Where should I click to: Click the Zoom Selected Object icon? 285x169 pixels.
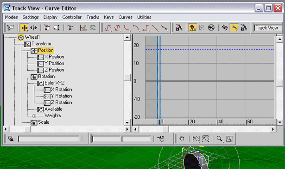[x=11, y=139]
